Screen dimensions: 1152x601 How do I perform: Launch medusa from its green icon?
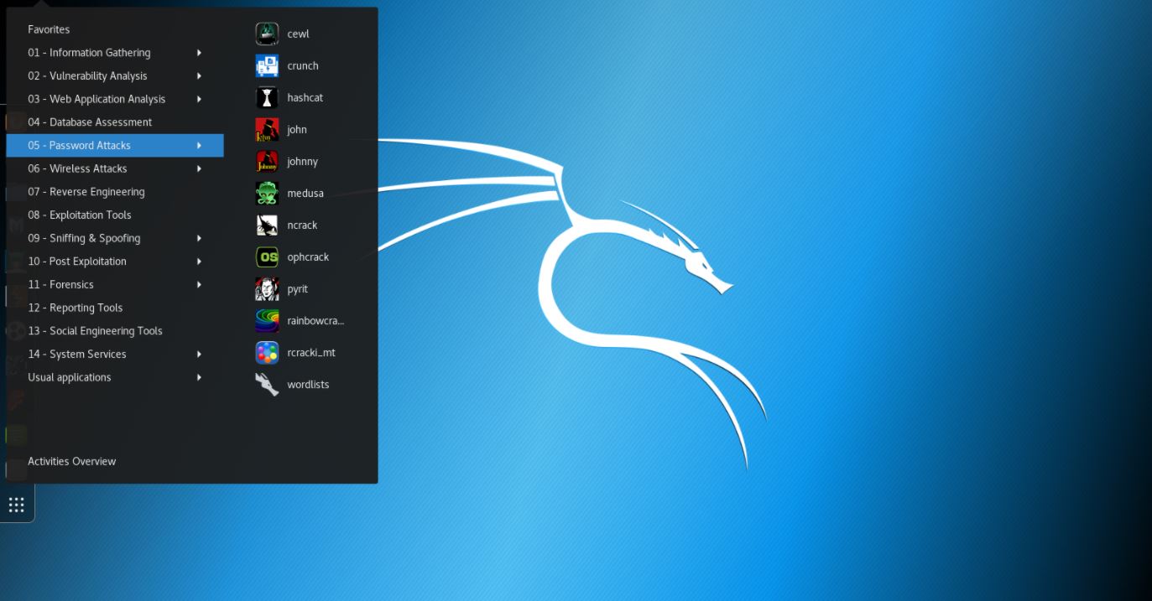(x=267, y=194)
